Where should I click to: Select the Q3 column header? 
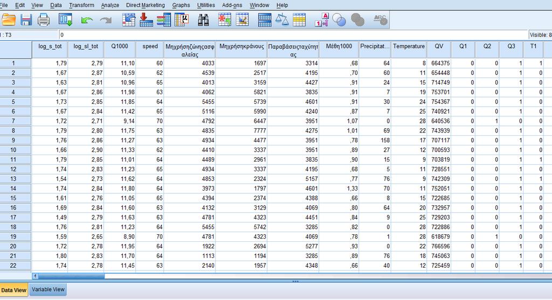511,50
